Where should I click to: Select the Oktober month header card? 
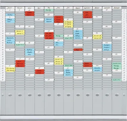click(x=97, y=8)
